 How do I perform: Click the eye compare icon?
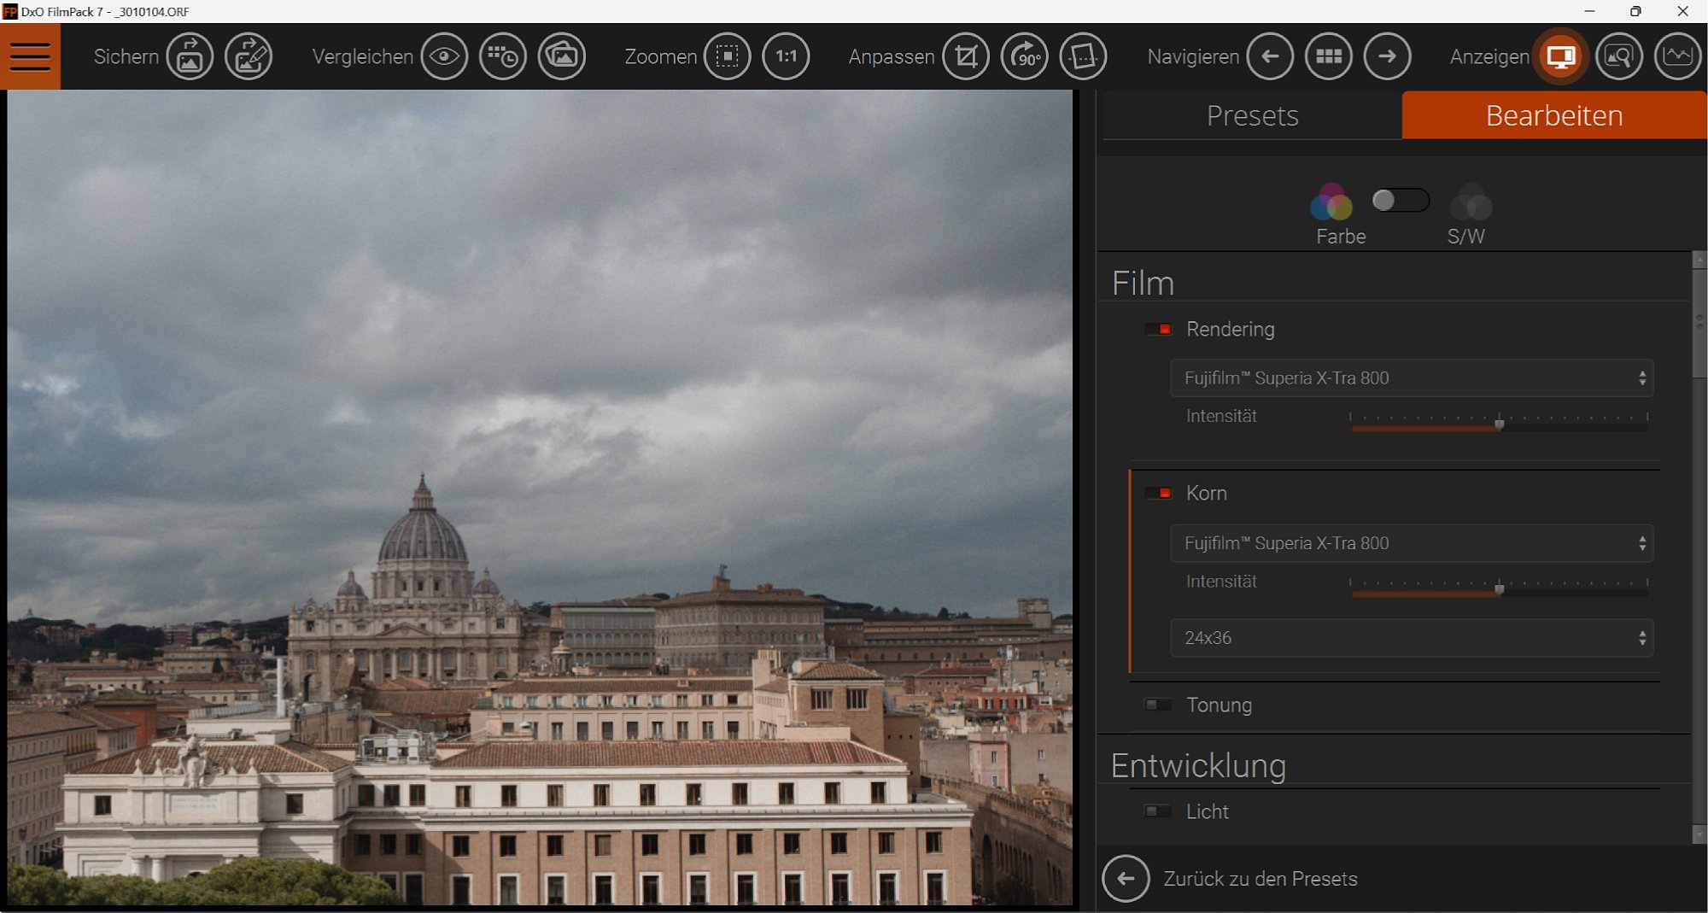click(x=444, y=56)
